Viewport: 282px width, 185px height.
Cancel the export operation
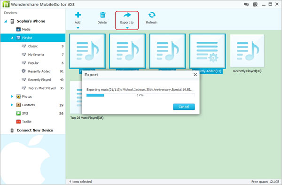(x=184, y=107)
